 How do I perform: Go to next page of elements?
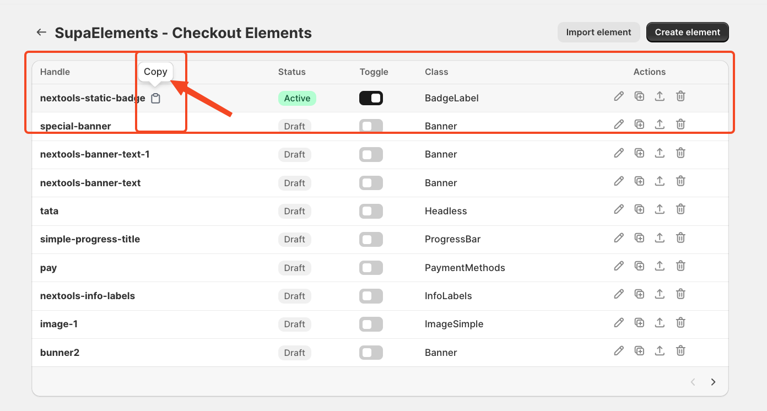click(x=713, y=382)
